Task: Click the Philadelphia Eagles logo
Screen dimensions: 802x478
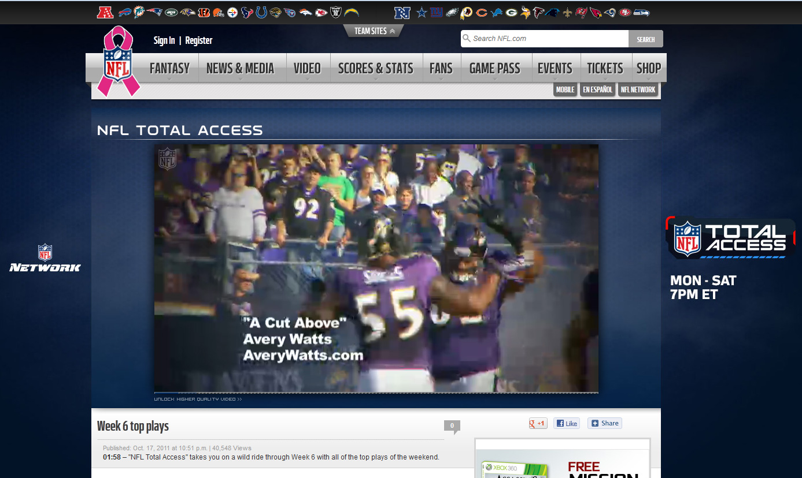Action: 452,12
